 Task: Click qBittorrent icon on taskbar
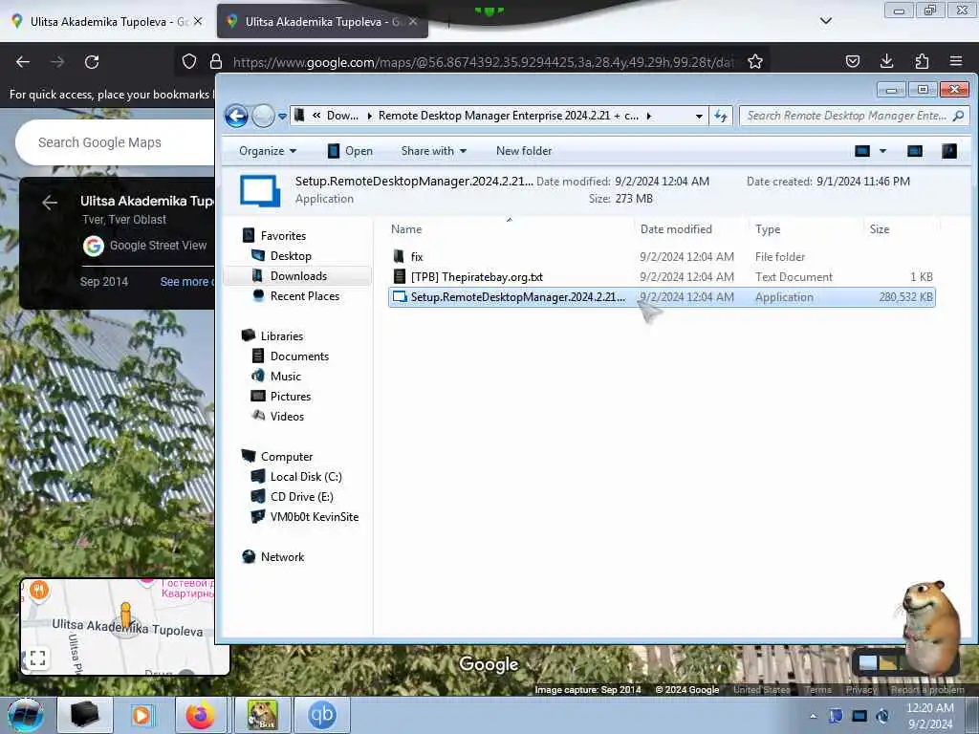point(321,715)
